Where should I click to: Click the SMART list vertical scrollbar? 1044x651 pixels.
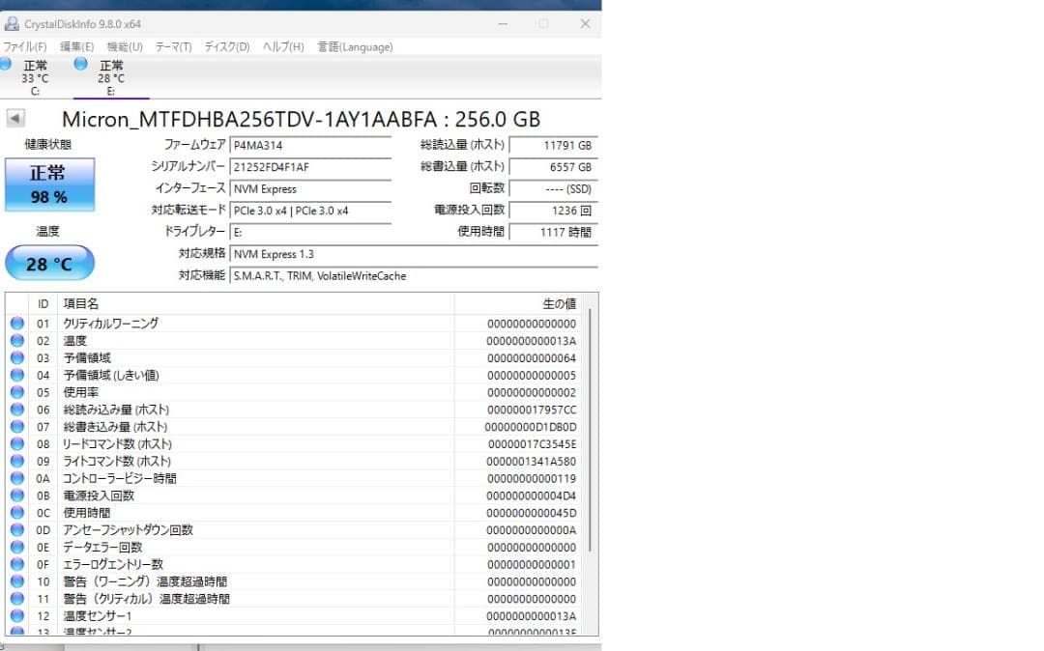pyautogui.click(x=590, y=430)
